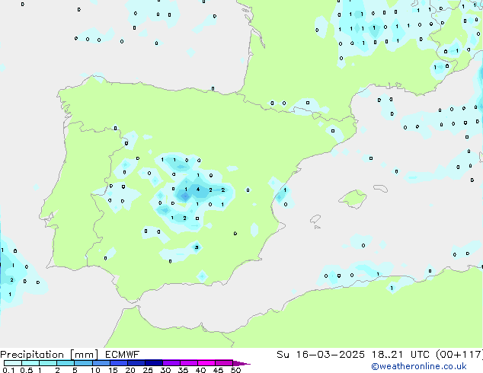This screenshot has height=373, width=483.
Task: Click the forecast date "Su 16-03-2025 18..21 UTC"
Action: pos(354,355)
